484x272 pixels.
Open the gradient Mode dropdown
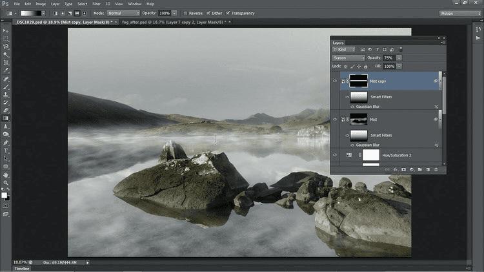pos(123,13)
